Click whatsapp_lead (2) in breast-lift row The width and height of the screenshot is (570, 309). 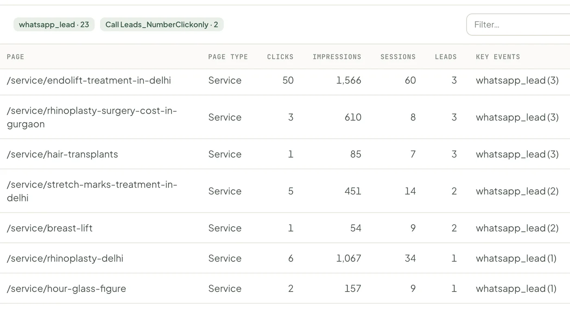pyautogui.click(x=517, y=228)
